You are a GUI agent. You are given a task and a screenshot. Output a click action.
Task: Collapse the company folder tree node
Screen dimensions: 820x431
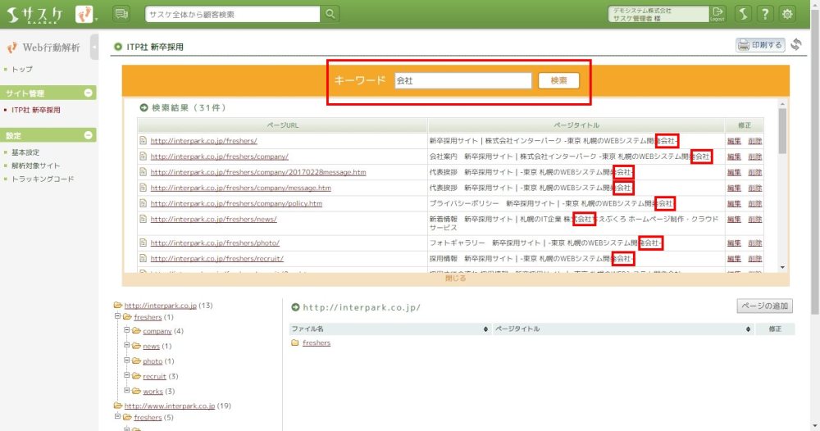[127, 331]
